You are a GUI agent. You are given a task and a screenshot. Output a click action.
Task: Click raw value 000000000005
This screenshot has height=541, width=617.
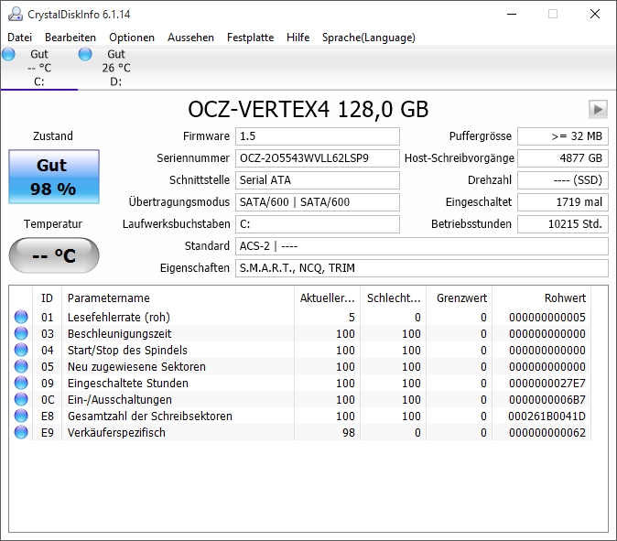click(547, 317)
